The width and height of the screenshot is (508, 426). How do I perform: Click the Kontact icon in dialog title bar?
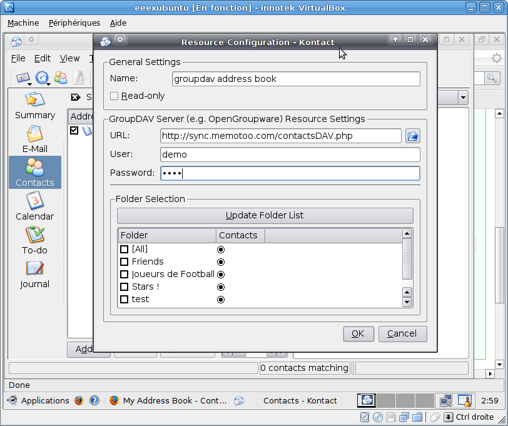tap(105, 41)
